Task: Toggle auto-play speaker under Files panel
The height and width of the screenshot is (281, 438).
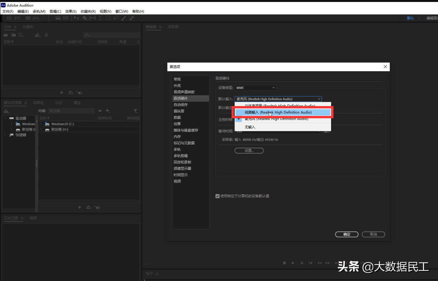Action: [x=79, y=93]
